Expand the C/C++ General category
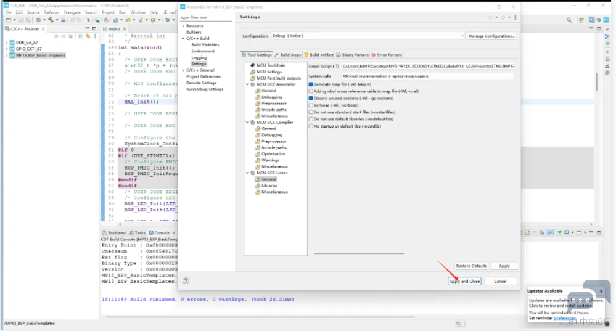The height and width of the screenshot is (331, 616). tap(183, 70)
